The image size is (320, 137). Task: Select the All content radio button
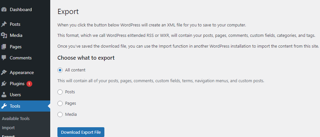point(60,70)
